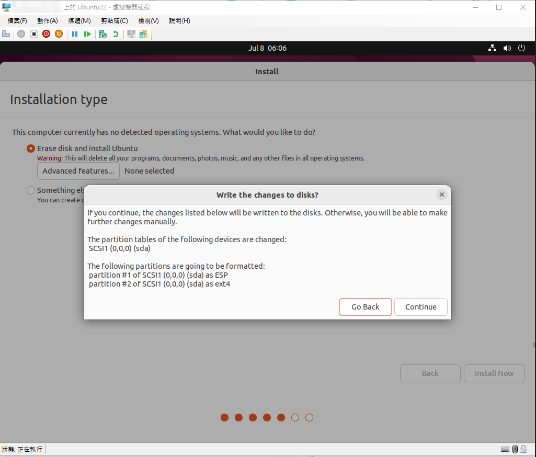Click the "None selected" label
Screen dimensions: 536x457
tap(150, 171)
